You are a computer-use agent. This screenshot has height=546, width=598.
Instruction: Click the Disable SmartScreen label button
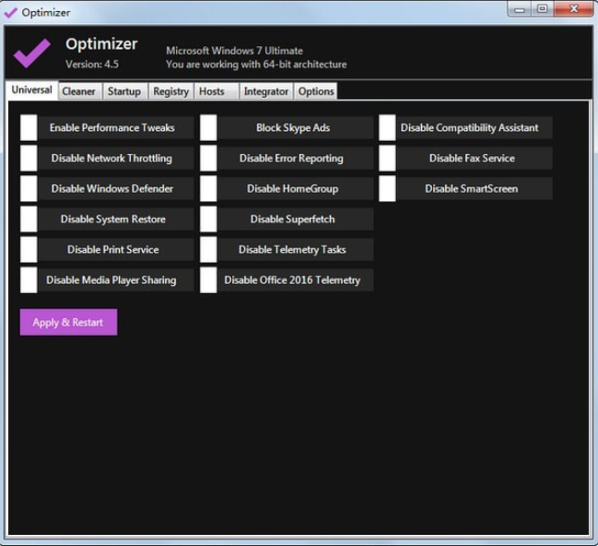point(475,189)
